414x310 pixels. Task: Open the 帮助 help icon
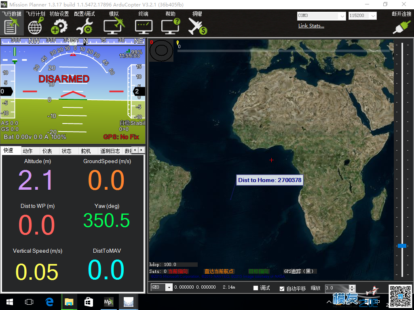pos(170,26)
